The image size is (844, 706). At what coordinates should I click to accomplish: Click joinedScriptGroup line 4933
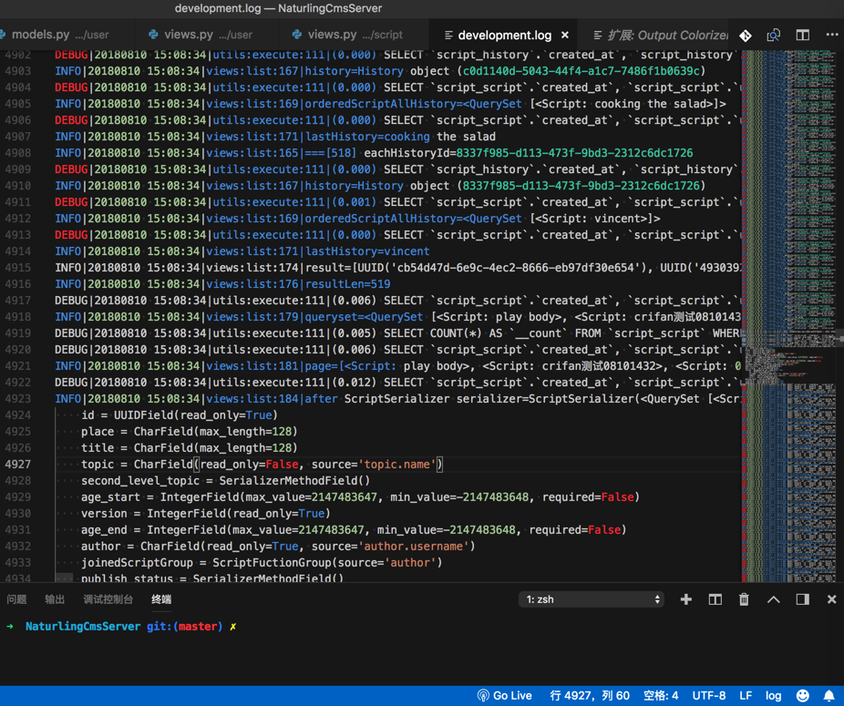[262, 562]
